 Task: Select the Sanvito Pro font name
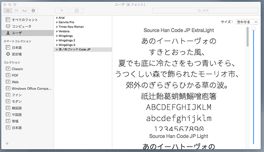point(66,22)
